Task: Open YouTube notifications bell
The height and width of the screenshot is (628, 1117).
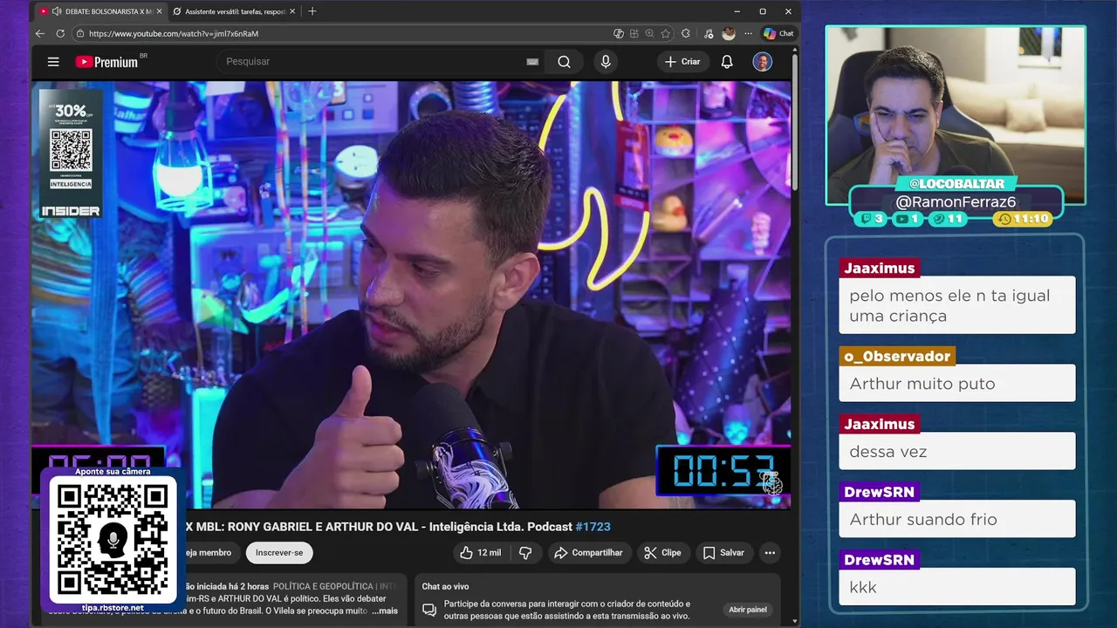Action: pyautogui.click(x=727, y=62)
